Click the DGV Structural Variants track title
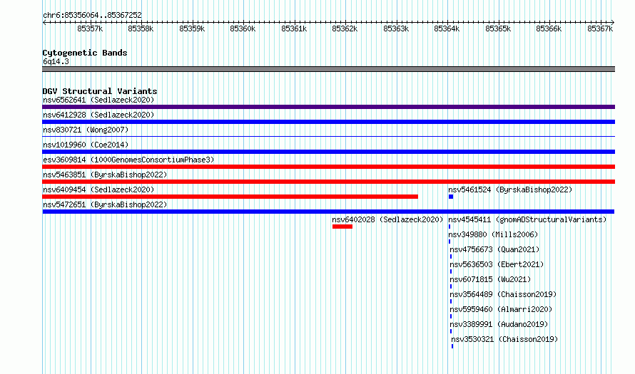The height and width of the screenshot is (374, 635). (100, 91)
